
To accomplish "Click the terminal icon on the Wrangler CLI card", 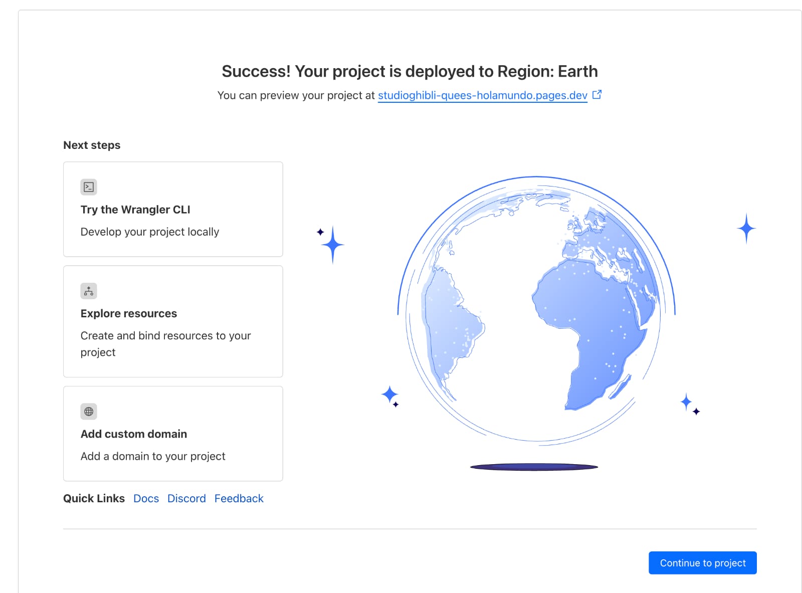I will 89,186.
